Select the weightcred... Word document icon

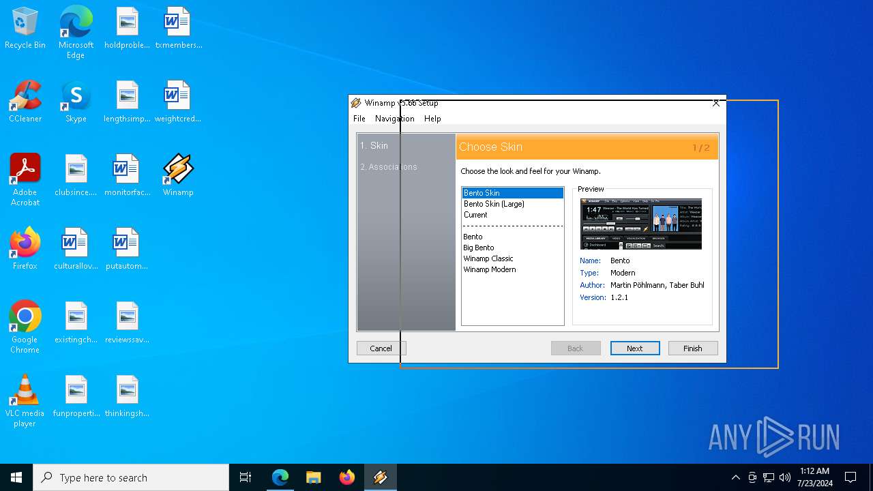(178, 102)
